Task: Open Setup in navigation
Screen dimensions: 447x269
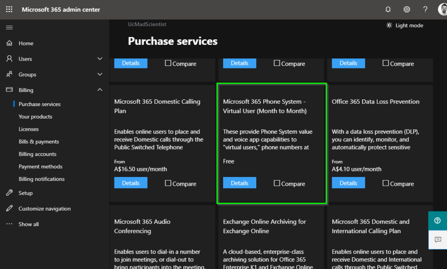Action: point(26,193)
